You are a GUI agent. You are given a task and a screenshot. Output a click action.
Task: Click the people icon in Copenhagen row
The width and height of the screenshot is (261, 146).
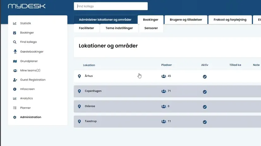click(x=163, y=91)
